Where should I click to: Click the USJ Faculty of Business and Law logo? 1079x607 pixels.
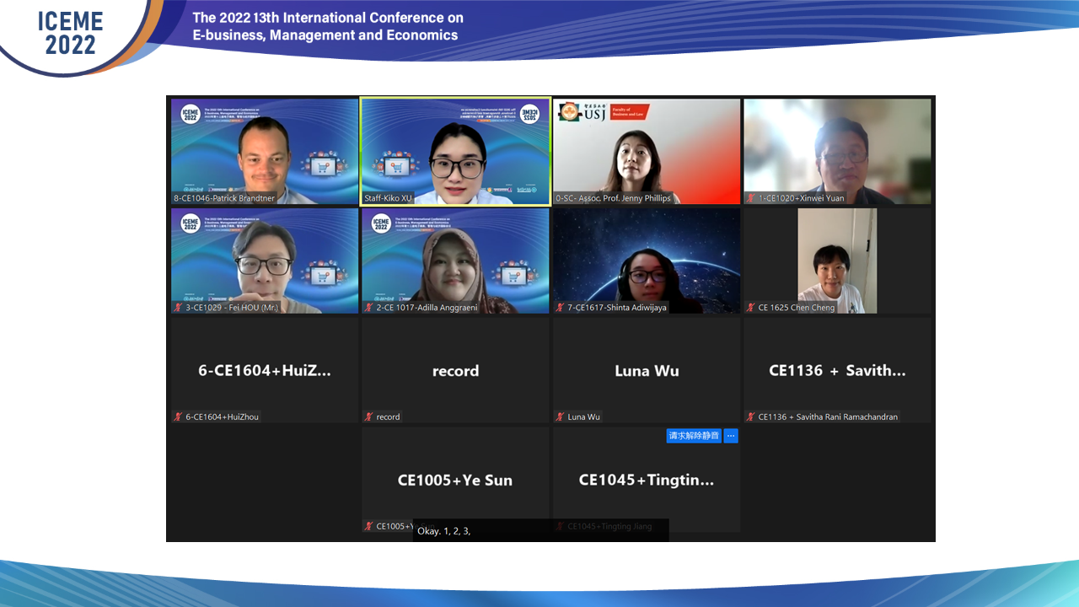[603, 111]
